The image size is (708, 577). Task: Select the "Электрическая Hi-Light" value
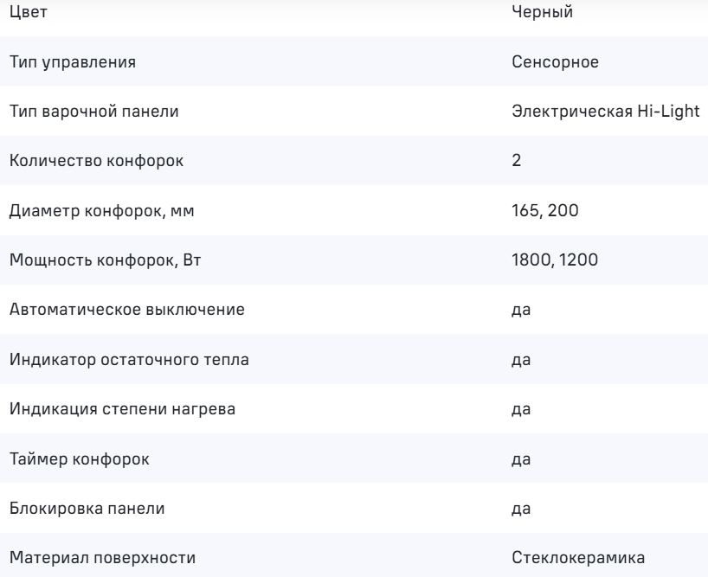605,112
